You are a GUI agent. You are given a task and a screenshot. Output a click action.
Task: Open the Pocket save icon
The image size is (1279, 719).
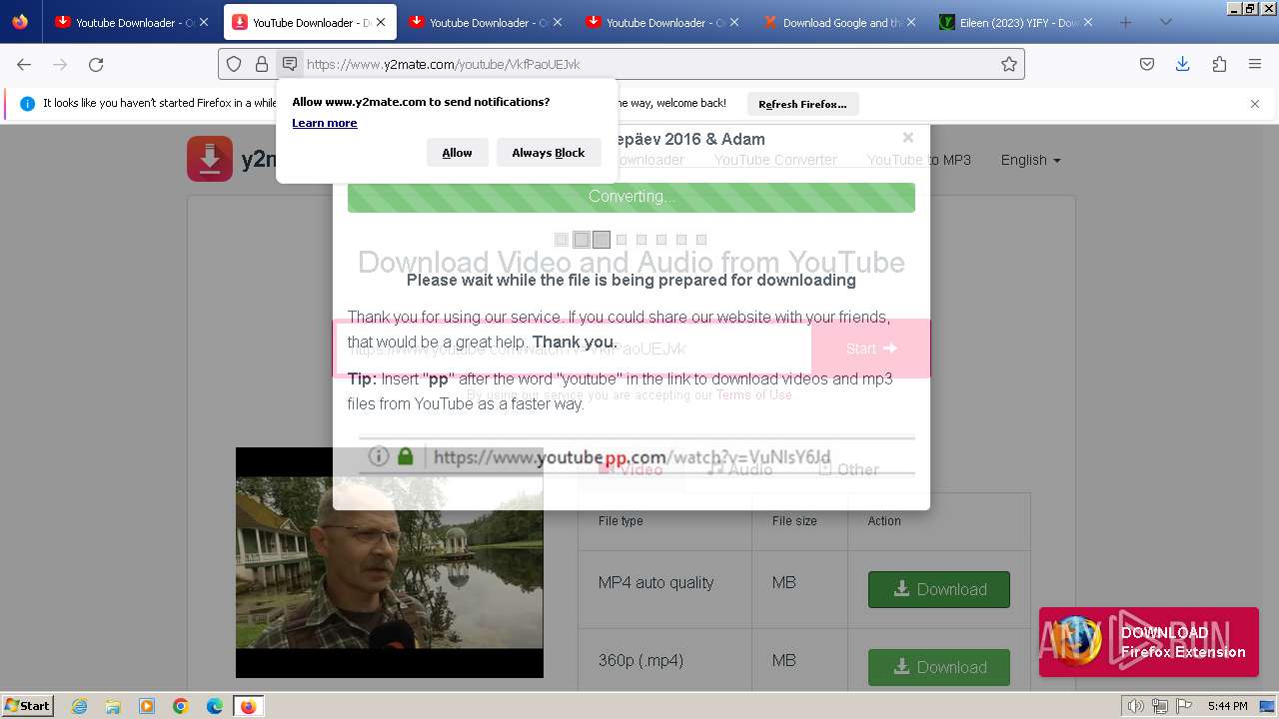coord(1147,64)
